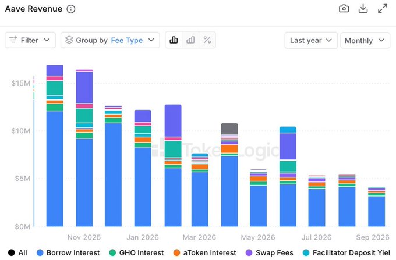
Task: Toggle the Borrow Interest legend series
Action: click(68, 252)
